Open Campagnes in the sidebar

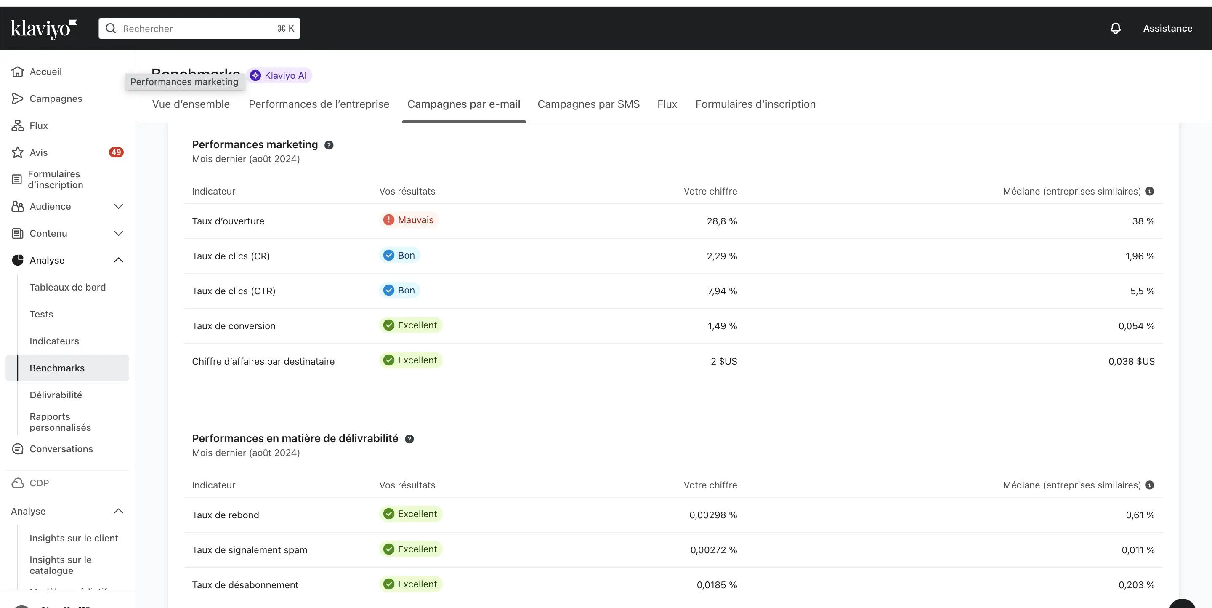[56, 99]
